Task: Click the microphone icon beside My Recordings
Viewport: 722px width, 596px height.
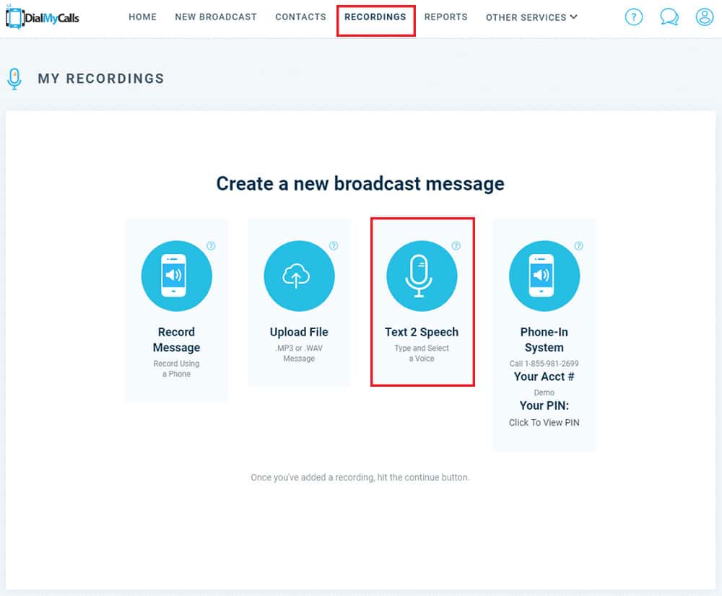Action: point(14,79)
